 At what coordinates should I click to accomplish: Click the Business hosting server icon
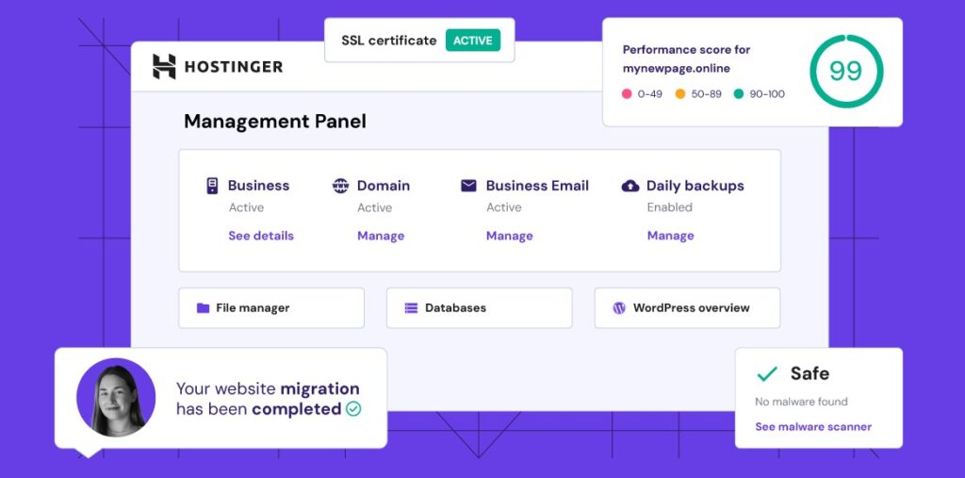click(x=212, y=186)
